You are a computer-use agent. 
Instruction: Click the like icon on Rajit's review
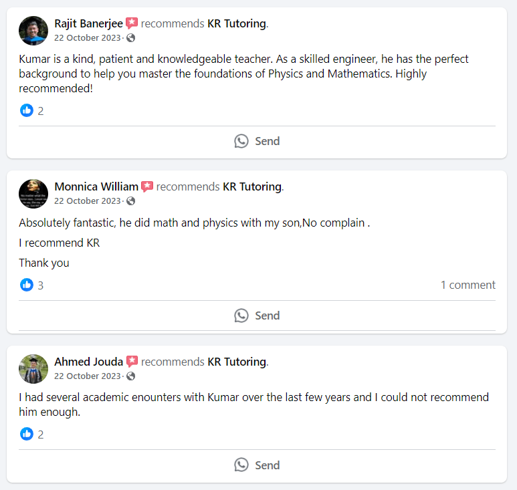[27, 110]
